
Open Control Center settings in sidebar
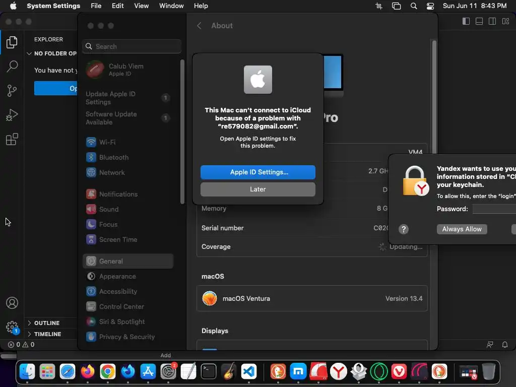pyautogui.click(x=128, y=307)
